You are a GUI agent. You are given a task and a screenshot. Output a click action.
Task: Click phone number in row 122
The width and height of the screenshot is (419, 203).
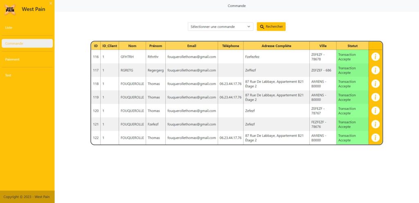point(230,138)
